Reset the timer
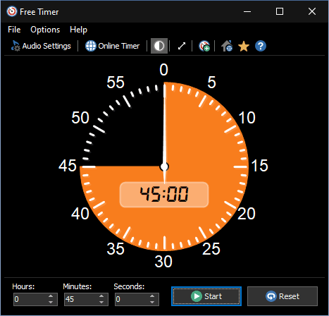This screenshot has width=329, height=316. pos(283,296)
